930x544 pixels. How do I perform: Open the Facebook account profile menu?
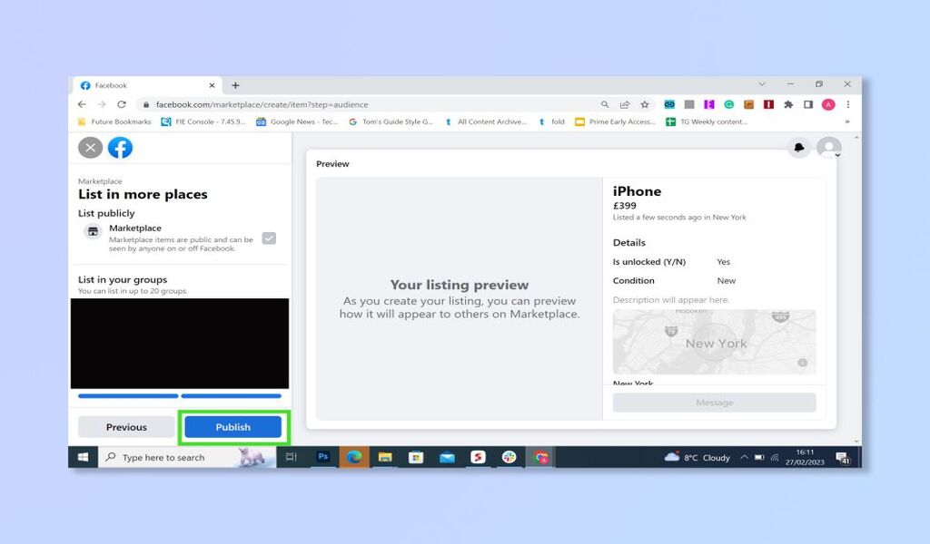828,148
